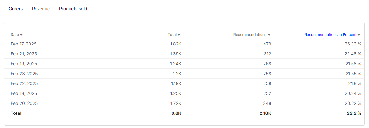Image resolution: width=369 pixels, height=128 pixels.
Task: Select the Feb 21, 2025 row
Action: click(185, 54)
